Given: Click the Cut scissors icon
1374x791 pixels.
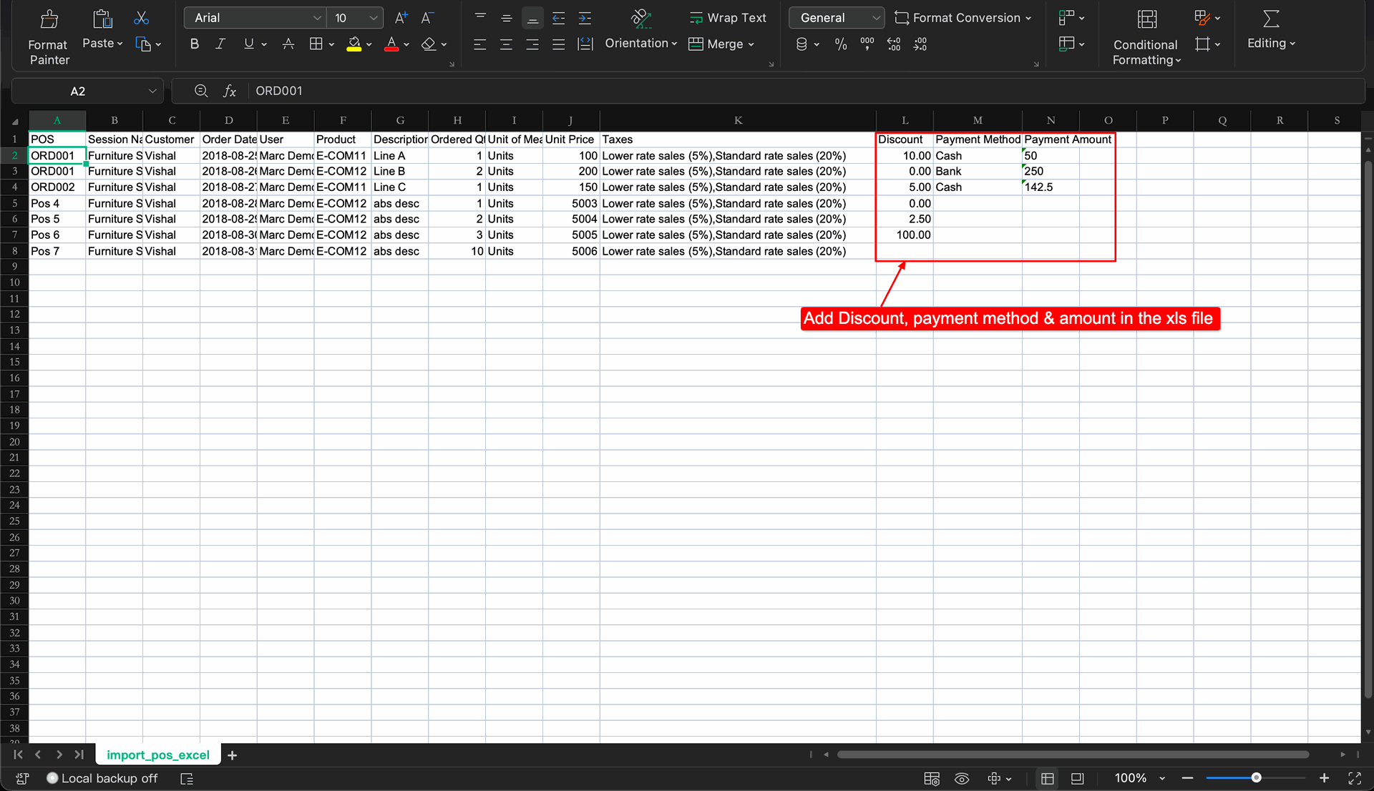Looking at the screenshot, I should (x=142, y=19).
